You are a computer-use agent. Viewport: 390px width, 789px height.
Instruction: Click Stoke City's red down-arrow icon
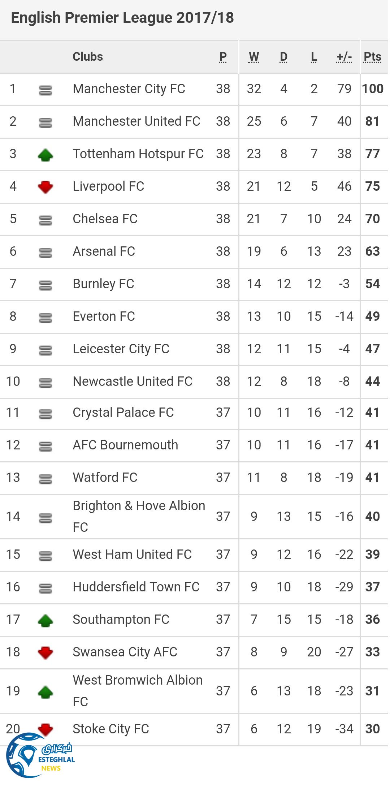(45, 729)
